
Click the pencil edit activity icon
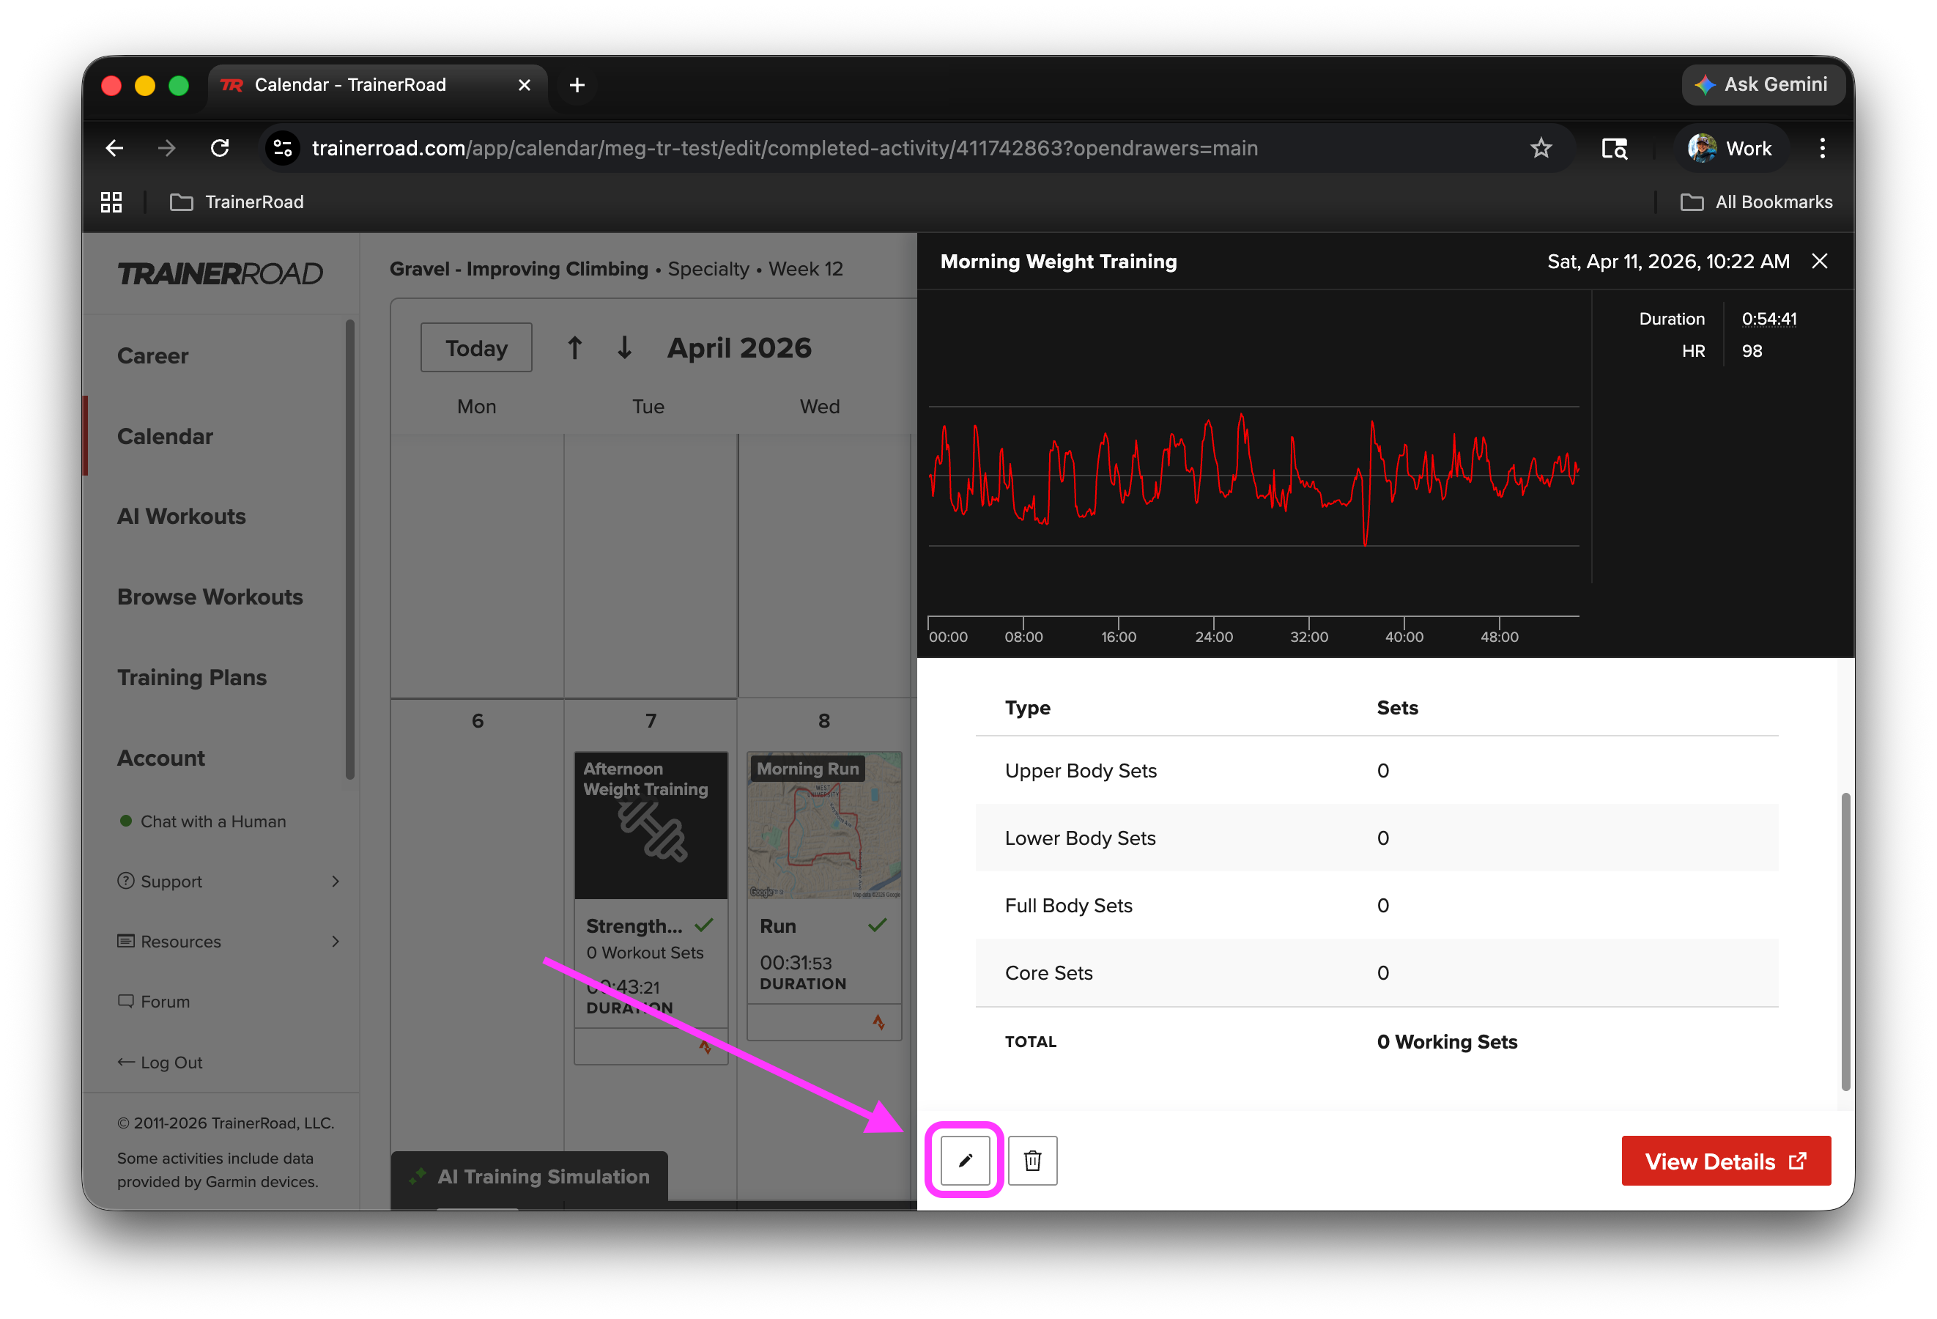coord(965,1160)
